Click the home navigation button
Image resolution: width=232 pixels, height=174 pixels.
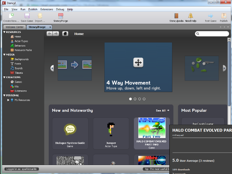65,34
